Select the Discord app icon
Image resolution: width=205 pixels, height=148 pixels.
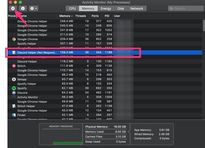(x=14, y=93)
